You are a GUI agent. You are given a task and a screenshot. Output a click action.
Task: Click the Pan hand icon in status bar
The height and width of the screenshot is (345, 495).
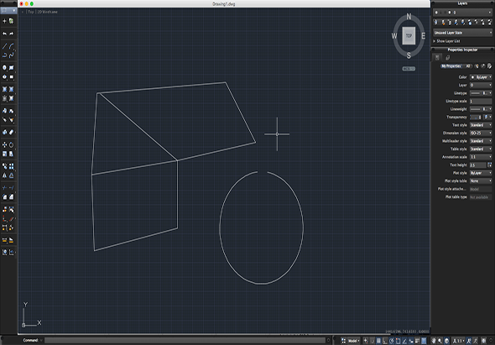[x=434, y=341]
